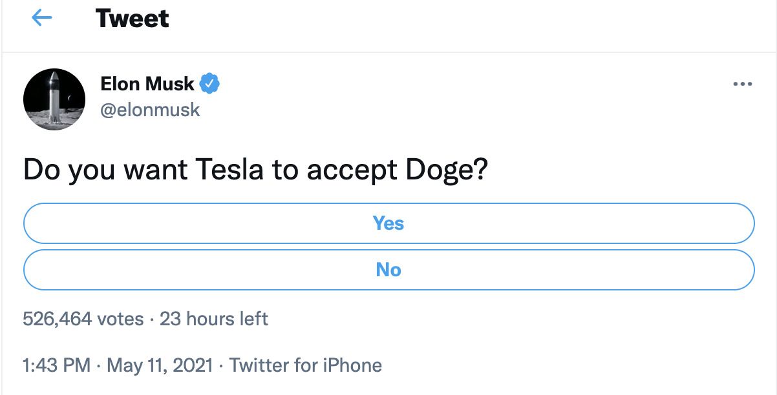The width and height of the screenshot is (777, 395).
Task: Open the three-dot more options menu
Action: pyautogui.click(x=743, y=85)
